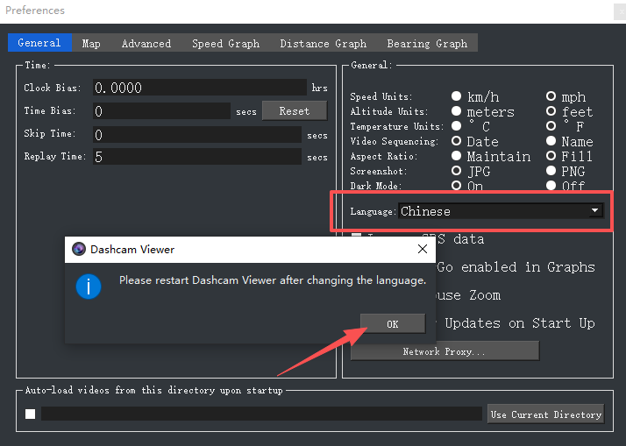Image resolution: width=626 pixels, height=446 pixels.
Task: Go to the Advanced tab
Action: [146, 43]
